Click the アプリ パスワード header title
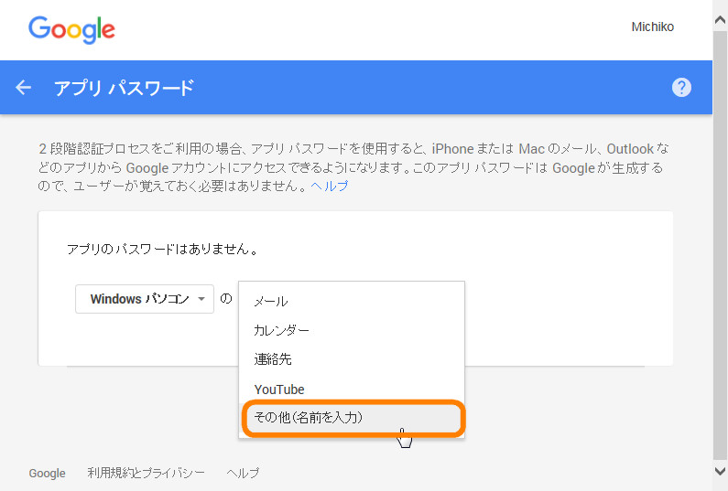Viewport: 728px width, 491px height. (x=124, y=88)
